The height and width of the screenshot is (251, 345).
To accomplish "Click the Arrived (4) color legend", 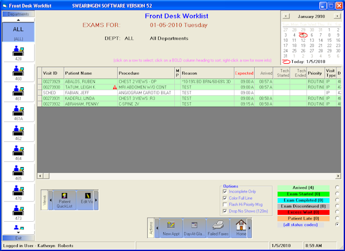I will pyautogui.click(x=303, y=188).
